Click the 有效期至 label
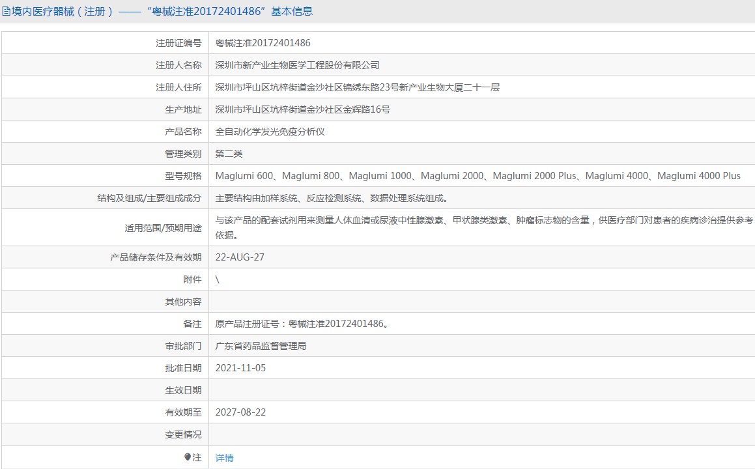This screenshot has width=755, height=469. (x=183, y=412)
